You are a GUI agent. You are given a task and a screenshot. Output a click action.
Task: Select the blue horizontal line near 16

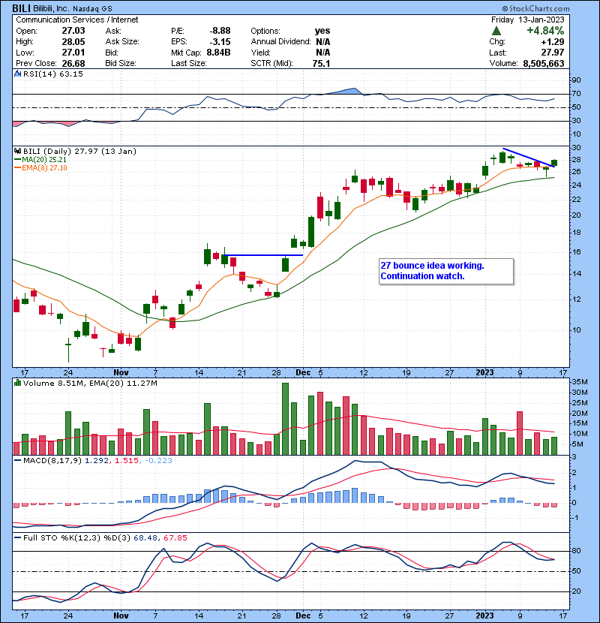coord(262,255)
